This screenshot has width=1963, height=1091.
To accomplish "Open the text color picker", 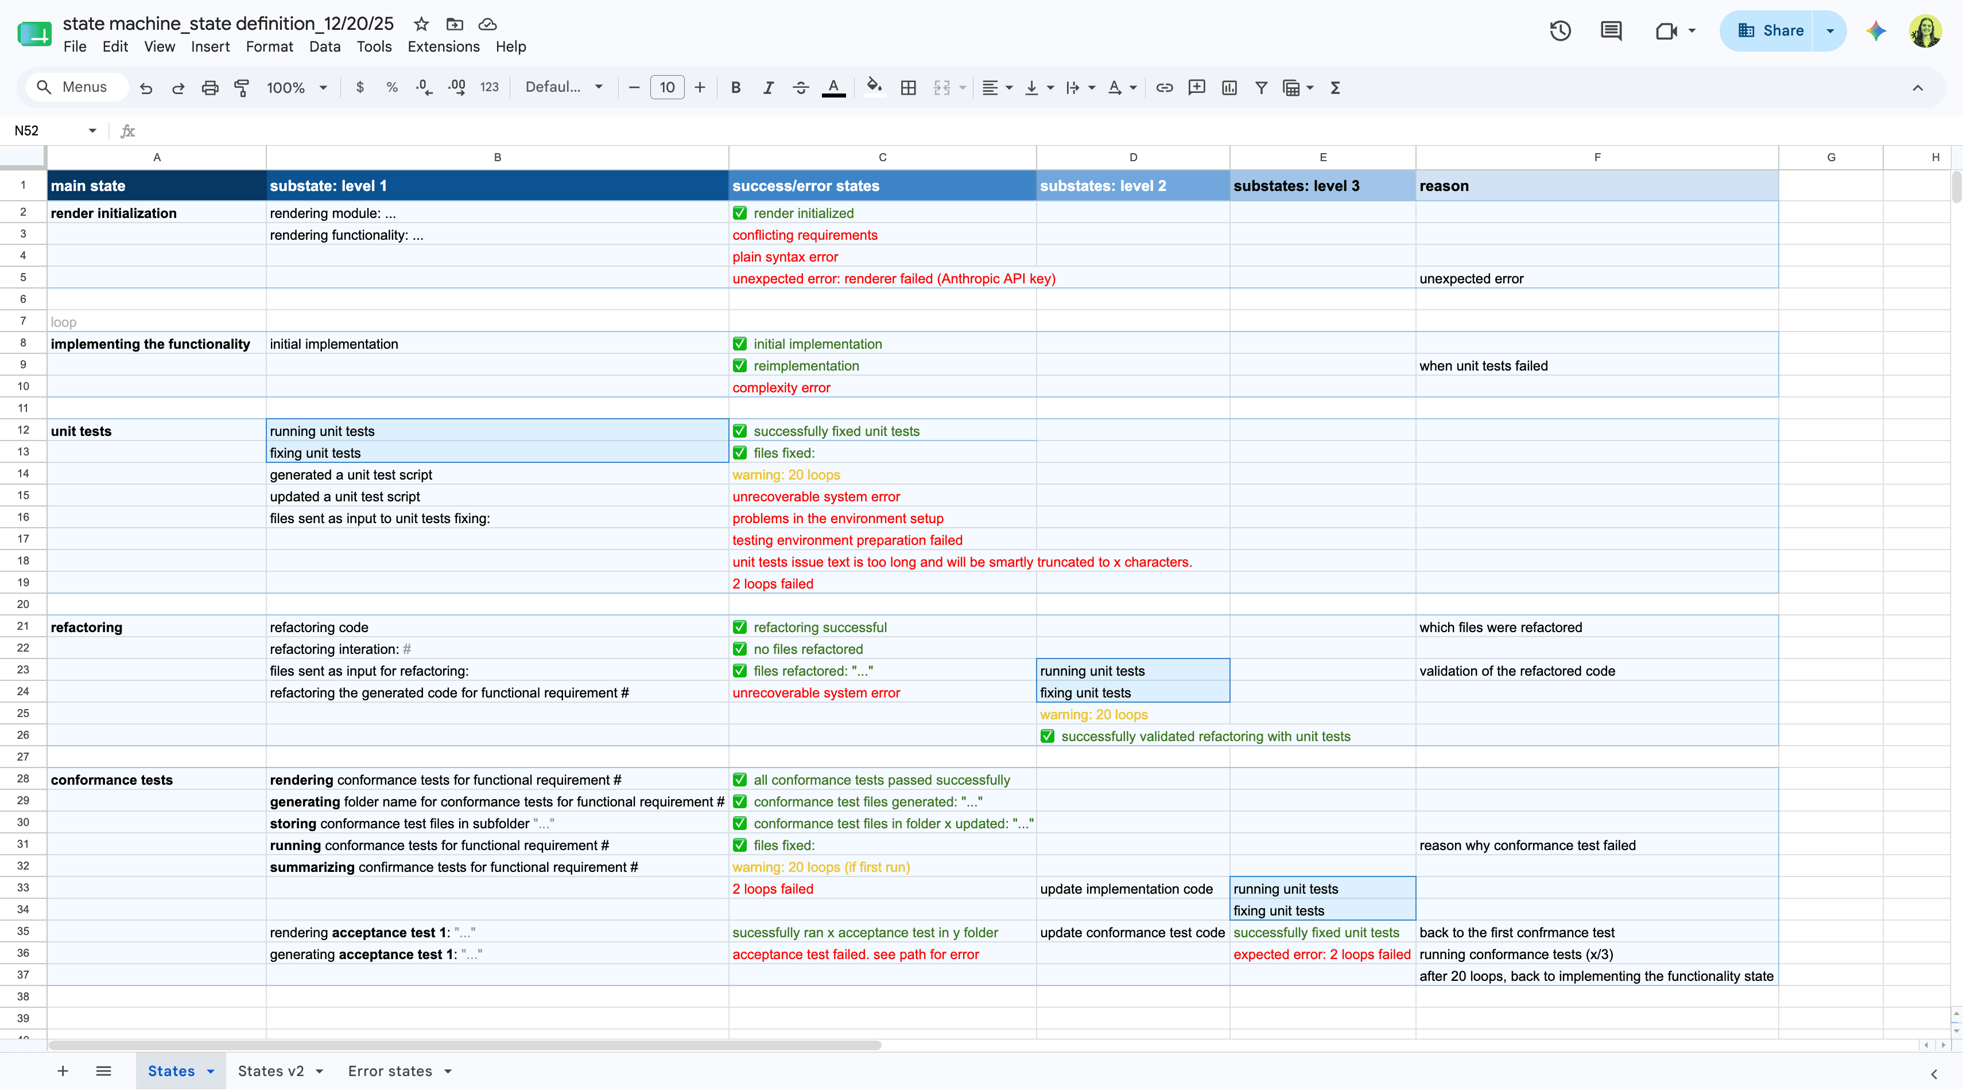I will point(833,88).
